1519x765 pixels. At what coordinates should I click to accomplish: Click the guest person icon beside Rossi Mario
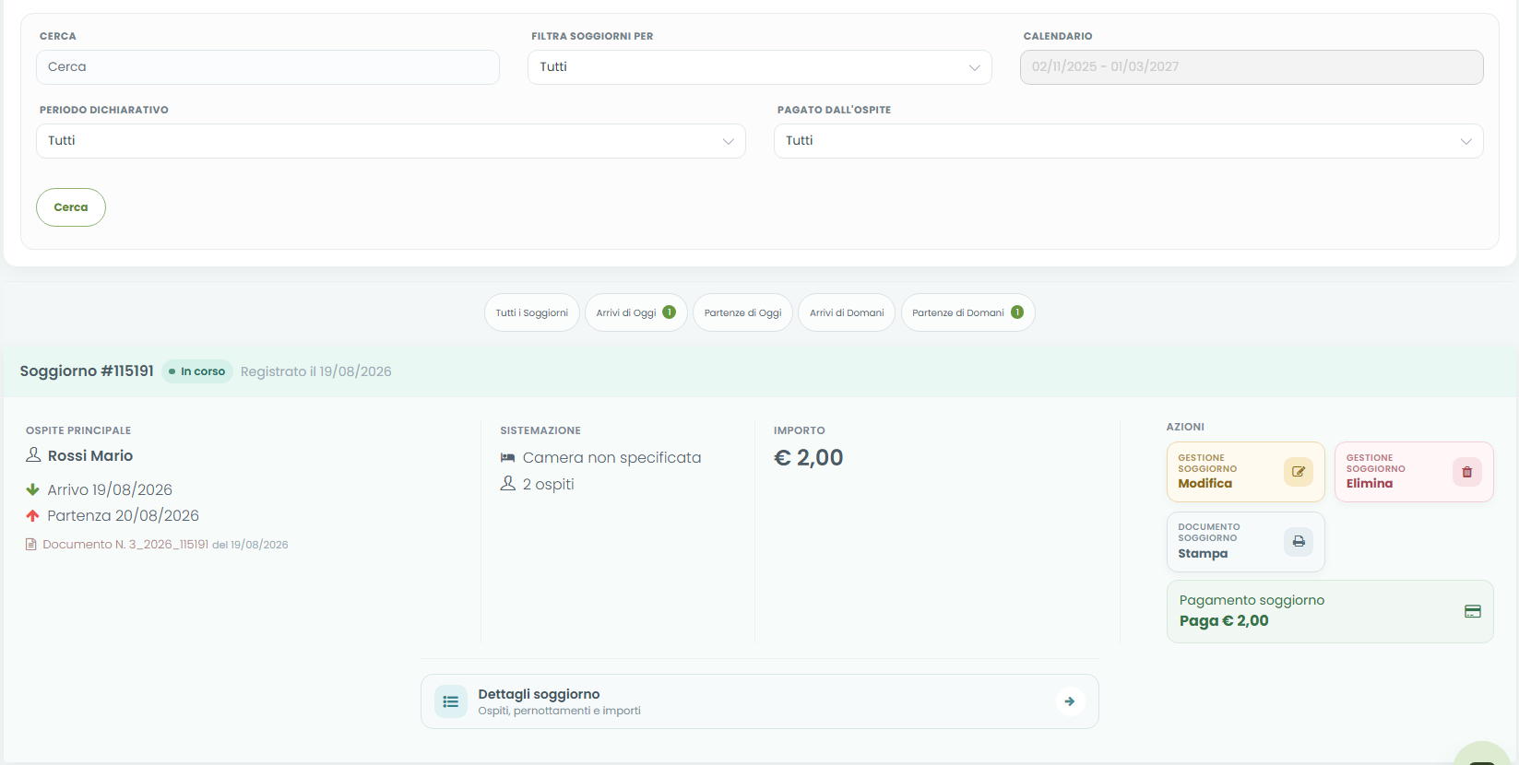[33, 455]
